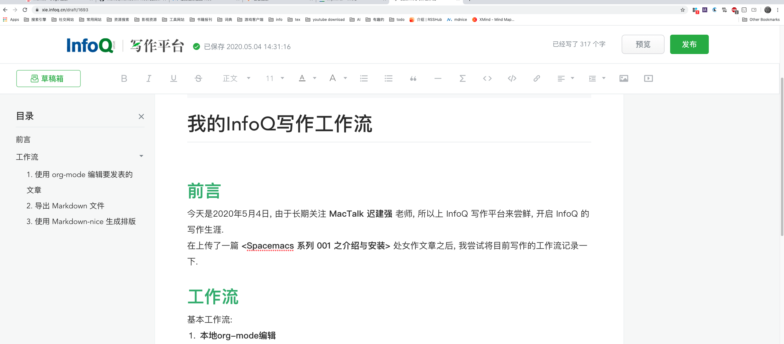Open the todo bookmark folder
784x344 pixels.
pyautogui.click(x=397, y=20)
